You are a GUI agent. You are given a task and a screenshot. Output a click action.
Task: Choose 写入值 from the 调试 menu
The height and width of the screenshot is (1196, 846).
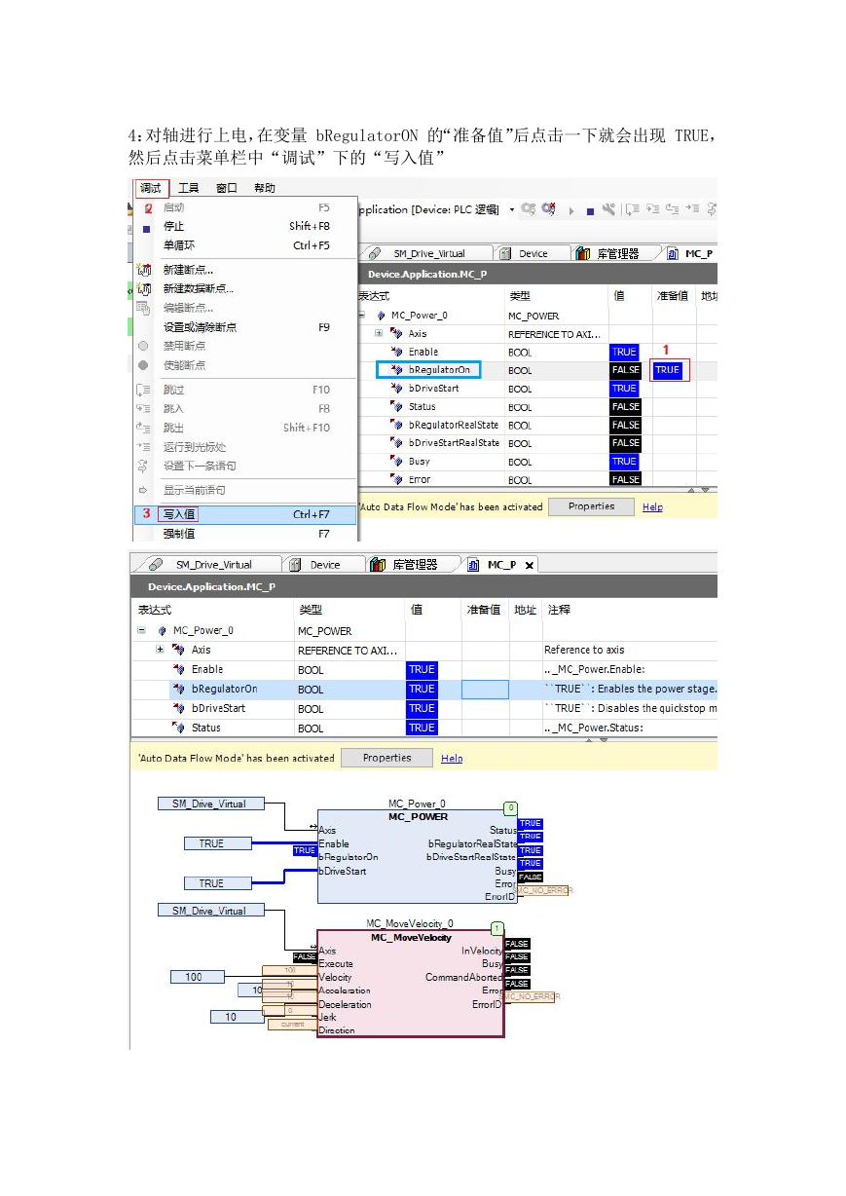246,514
